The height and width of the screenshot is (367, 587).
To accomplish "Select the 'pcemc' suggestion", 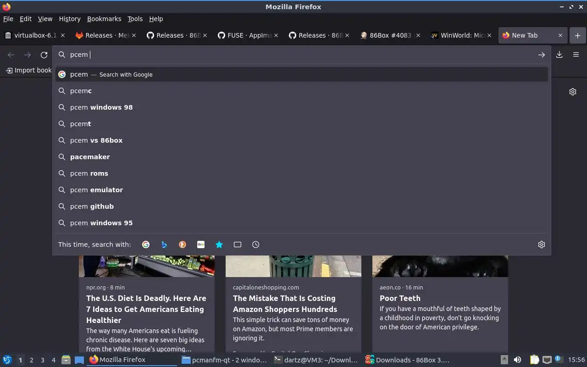I will click(x=302, y=91).
